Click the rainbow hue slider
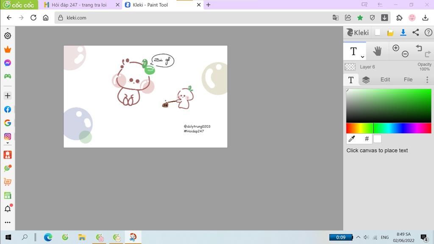The width and height of the screenshot is (434, 244). 389,128
